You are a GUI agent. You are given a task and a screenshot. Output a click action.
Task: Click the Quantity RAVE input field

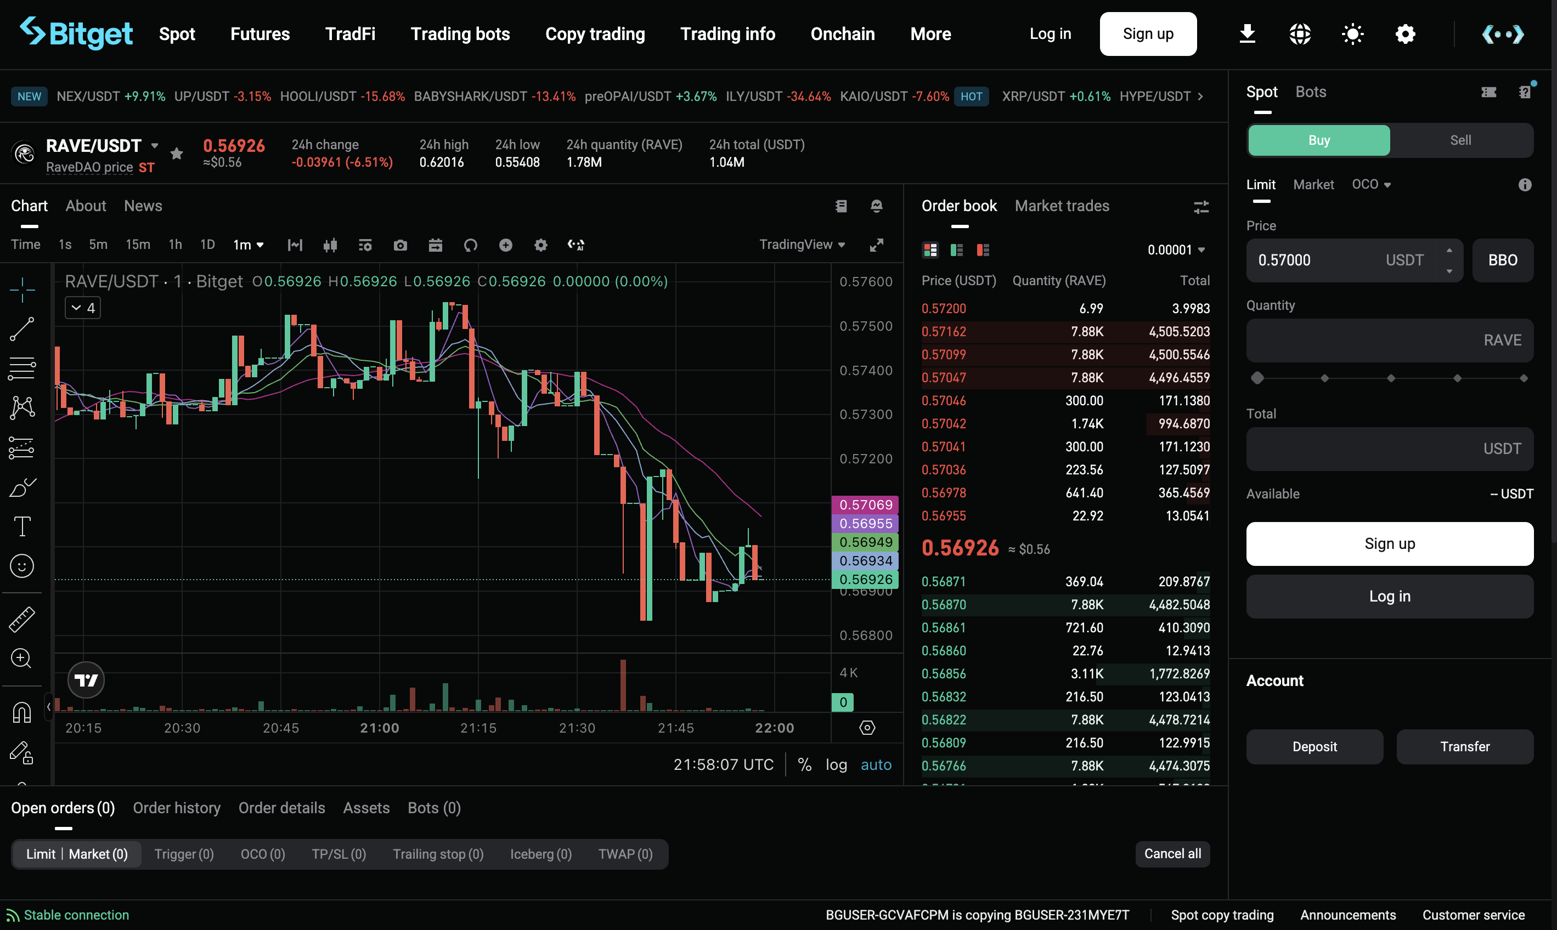click(x=1390, y=341)
